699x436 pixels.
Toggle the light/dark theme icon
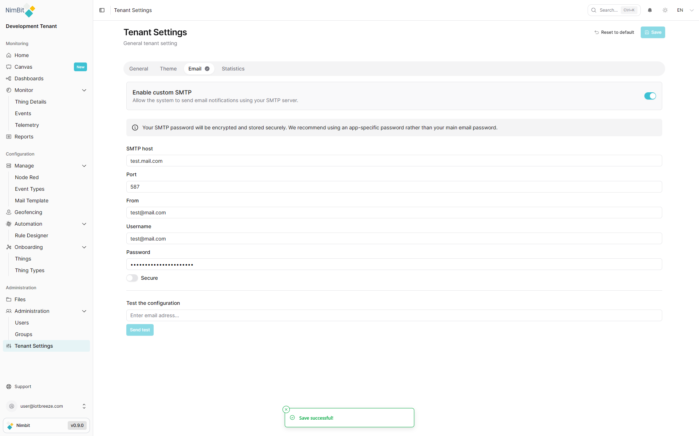coord(665,10)
